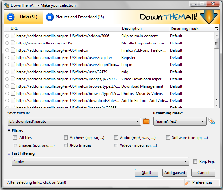
Task: Toggle the Reg. Exp. checkbox
Action: click(x=195, y=161)
